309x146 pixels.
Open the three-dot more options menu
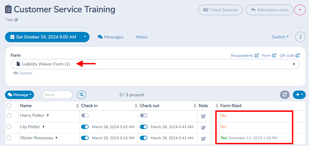pyautogui.click(x=300, y=37)
